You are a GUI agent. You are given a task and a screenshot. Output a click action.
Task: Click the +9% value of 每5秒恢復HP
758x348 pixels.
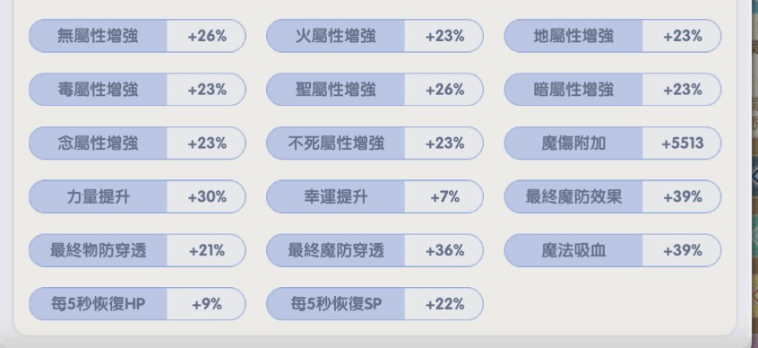pos(207,304)
